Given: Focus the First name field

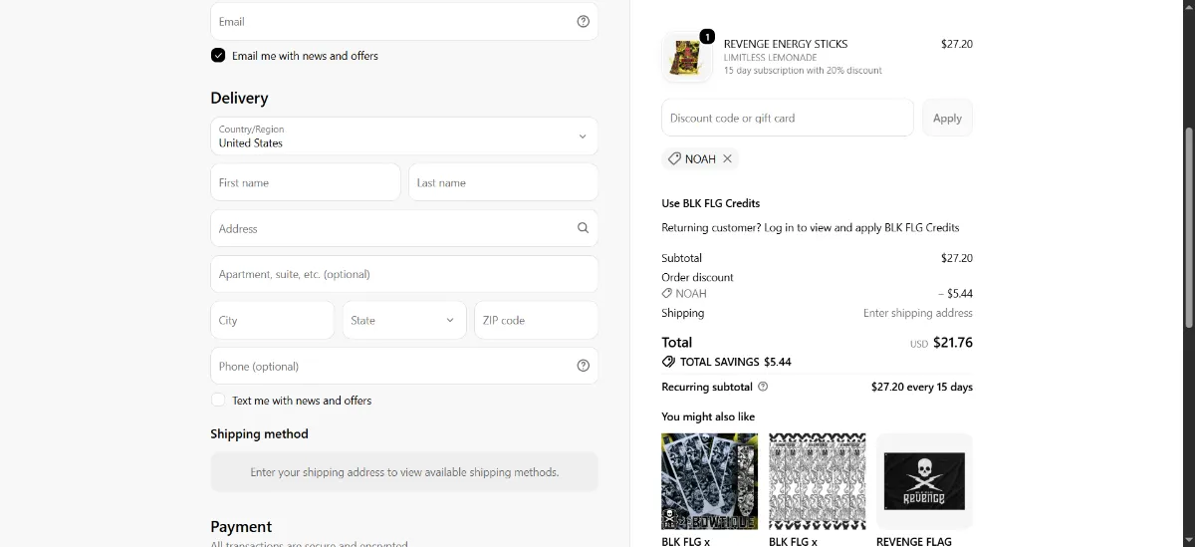Looking at the screenshot, I should coord(306,182).
